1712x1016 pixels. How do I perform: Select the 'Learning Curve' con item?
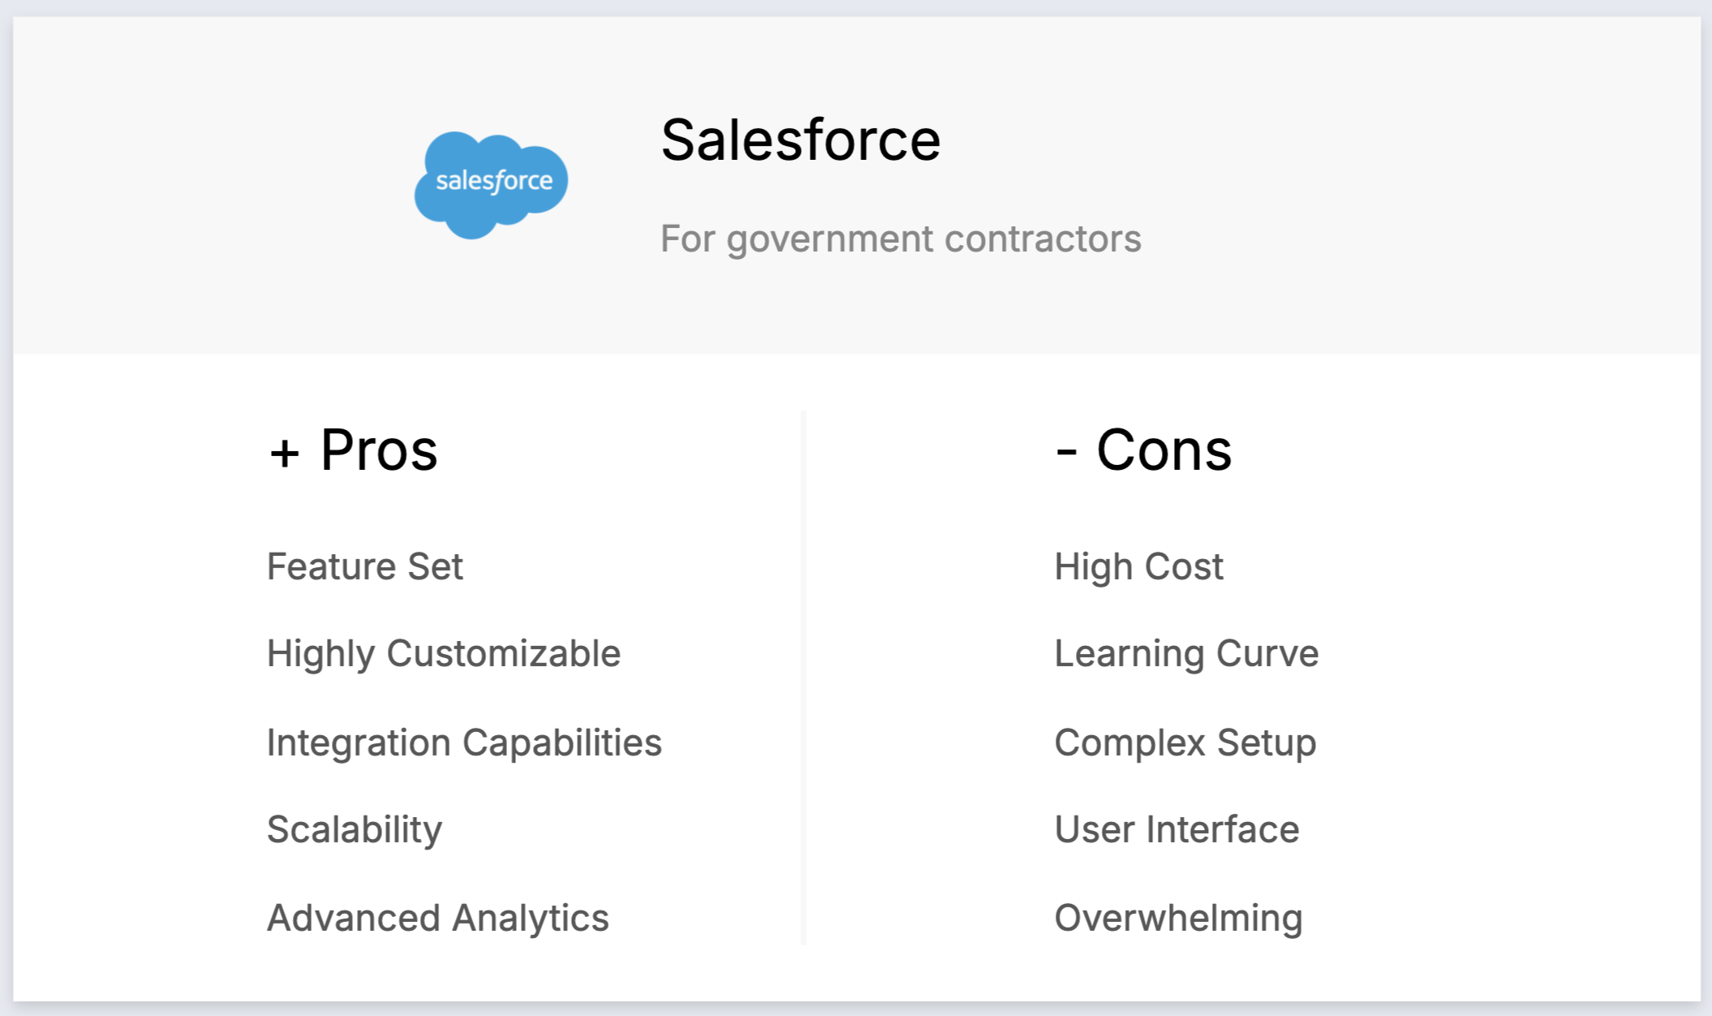(x=1186, y=653)
